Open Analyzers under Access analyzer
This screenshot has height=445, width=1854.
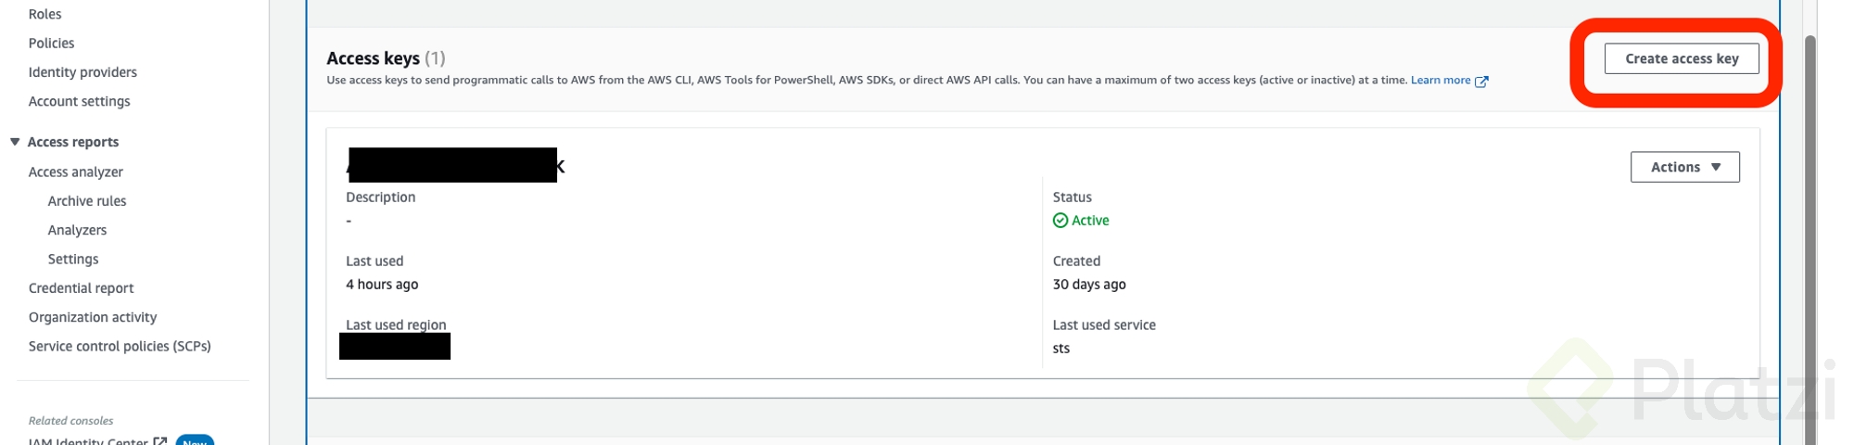coord(78,230)
